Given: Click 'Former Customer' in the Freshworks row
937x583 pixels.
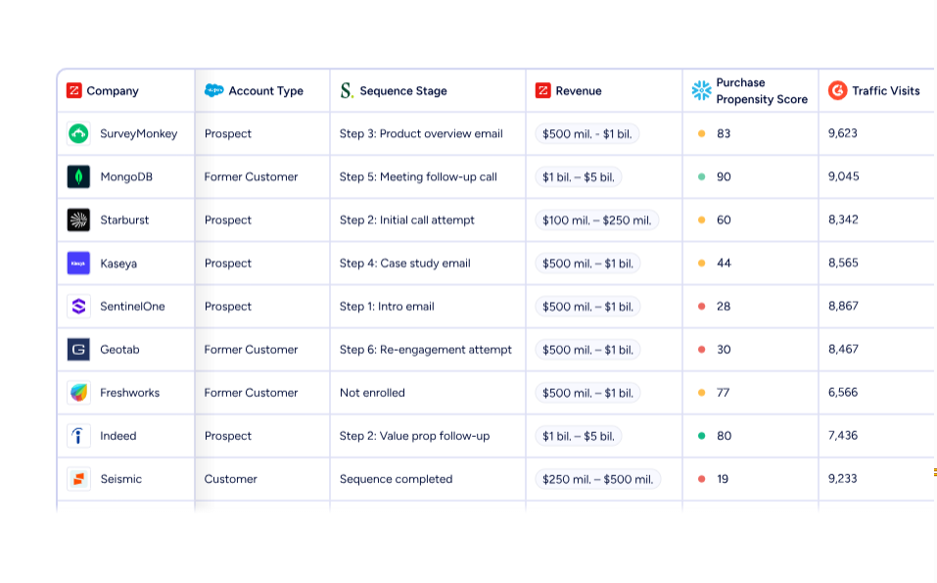Looking at the screenshot, I should click(x=251, y=392).
